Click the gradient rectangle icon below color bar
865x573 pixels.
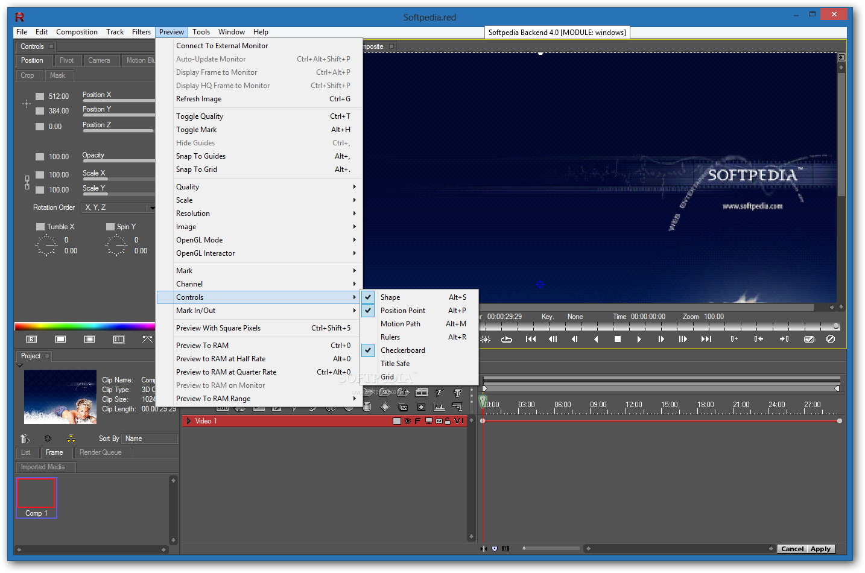[89, 340]
